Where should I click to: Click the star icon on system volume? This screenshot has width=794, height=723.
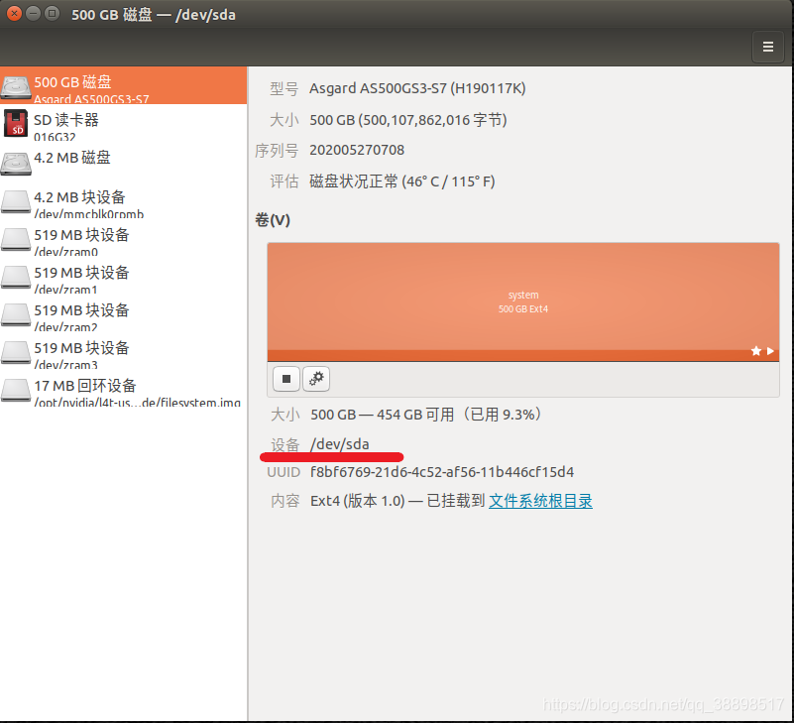click(x=756, y=351)
